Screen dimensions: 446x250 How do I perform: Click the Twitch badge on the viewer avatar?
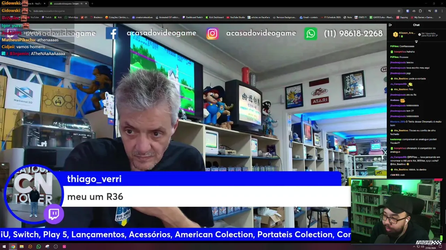click(54, 214)
